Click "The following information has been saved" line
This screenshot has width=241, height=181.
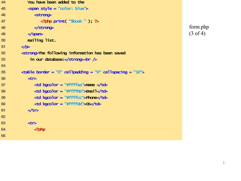click(73, 53)
